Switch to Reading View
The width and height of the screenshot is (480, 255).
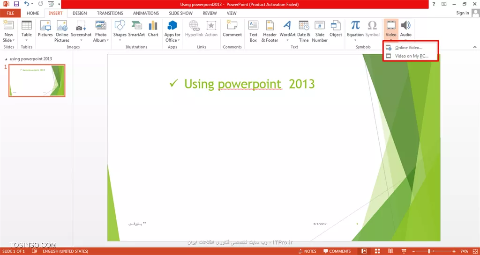390,251
